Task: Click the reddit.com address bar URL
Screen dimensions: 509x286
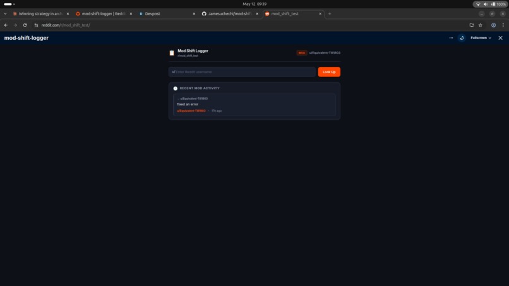Action: point(66,25)
